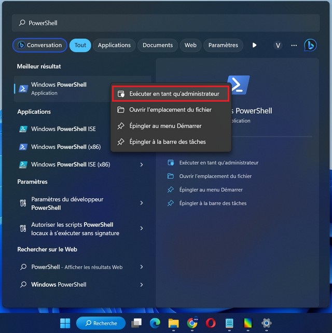This screenshot has width=332, height=333.
Task: Open File Explorer from the taskbar
Action: (173, 323)
